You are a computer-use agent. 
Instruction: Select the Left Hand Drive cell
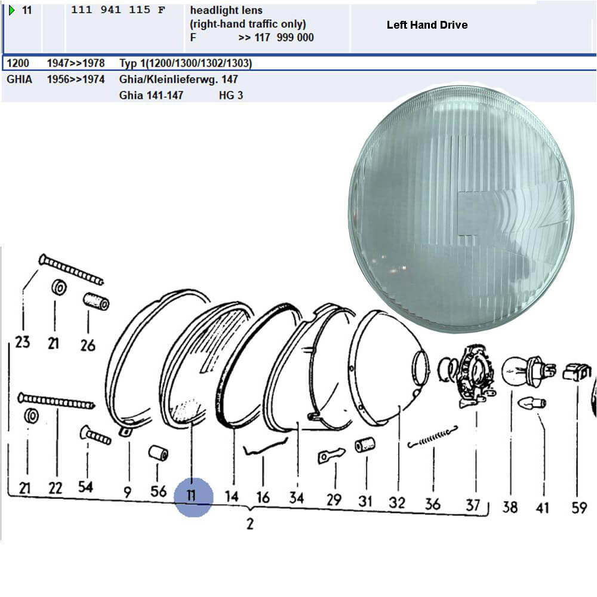pos(427,25)
